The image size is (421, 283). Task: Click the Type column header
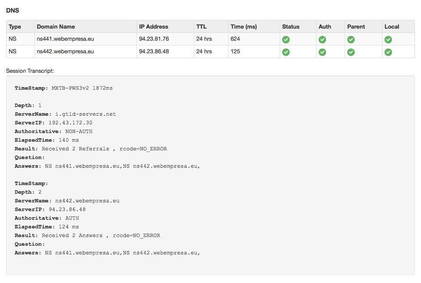coord(15,26)
